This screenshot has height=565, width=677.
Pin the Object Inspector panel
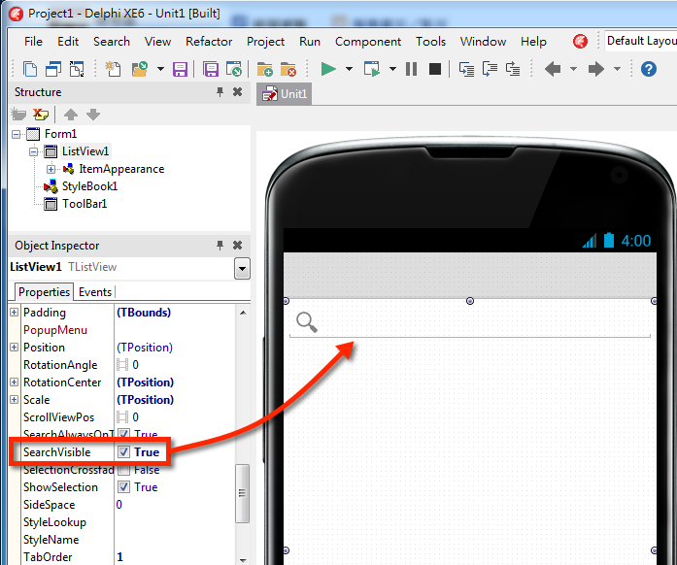tap(220, 246)
